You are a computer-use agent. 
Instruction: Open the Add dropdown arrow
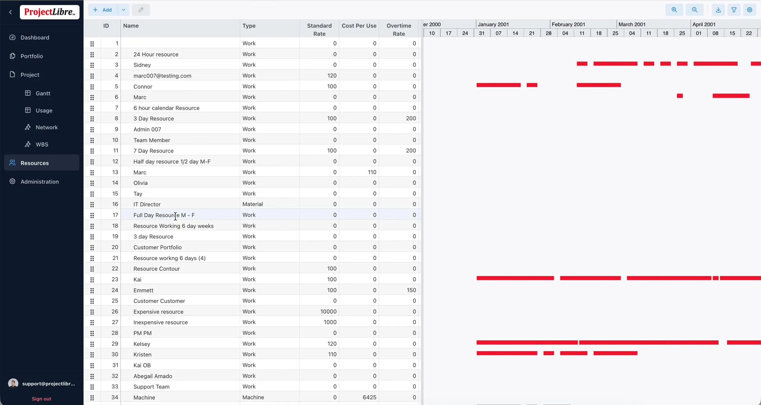[124, 10]
